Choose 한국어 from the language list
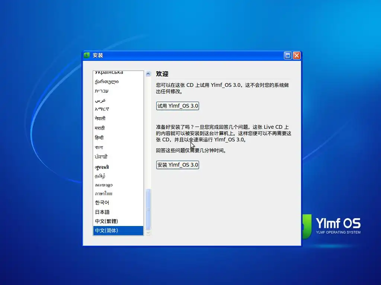 pos(118,203)
